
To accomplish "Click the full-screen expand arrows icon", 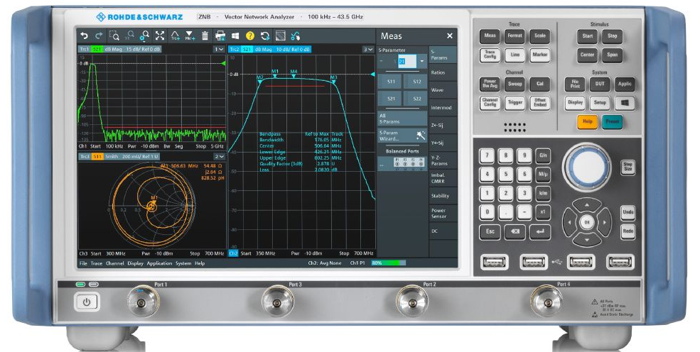I will tap(159, 35).
